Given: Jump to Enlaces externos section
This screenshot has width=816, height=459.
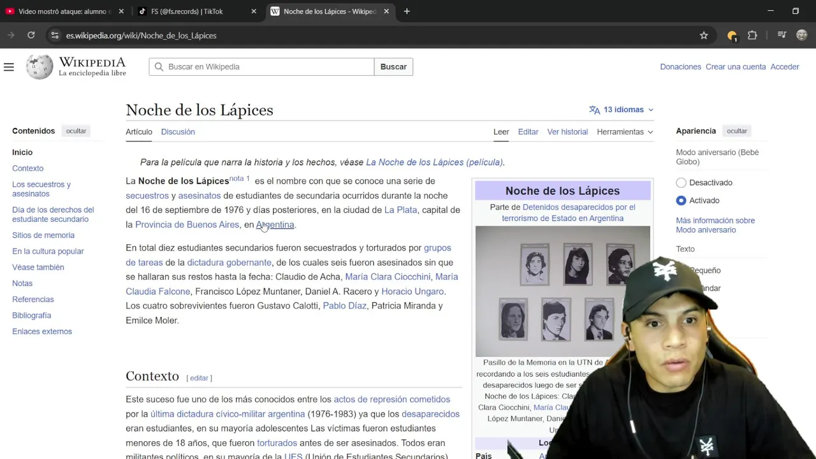Looking at the screenshot, I should [x=42, y=331].
